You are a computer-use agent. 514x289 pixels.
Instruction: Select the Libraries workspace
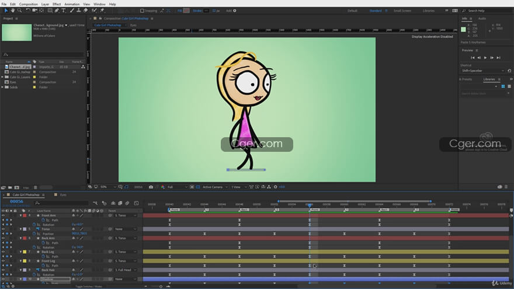(x=429, y=11)
